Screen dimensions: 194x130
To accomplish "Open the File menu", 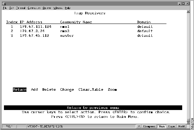I will click(x=5, y=8).
